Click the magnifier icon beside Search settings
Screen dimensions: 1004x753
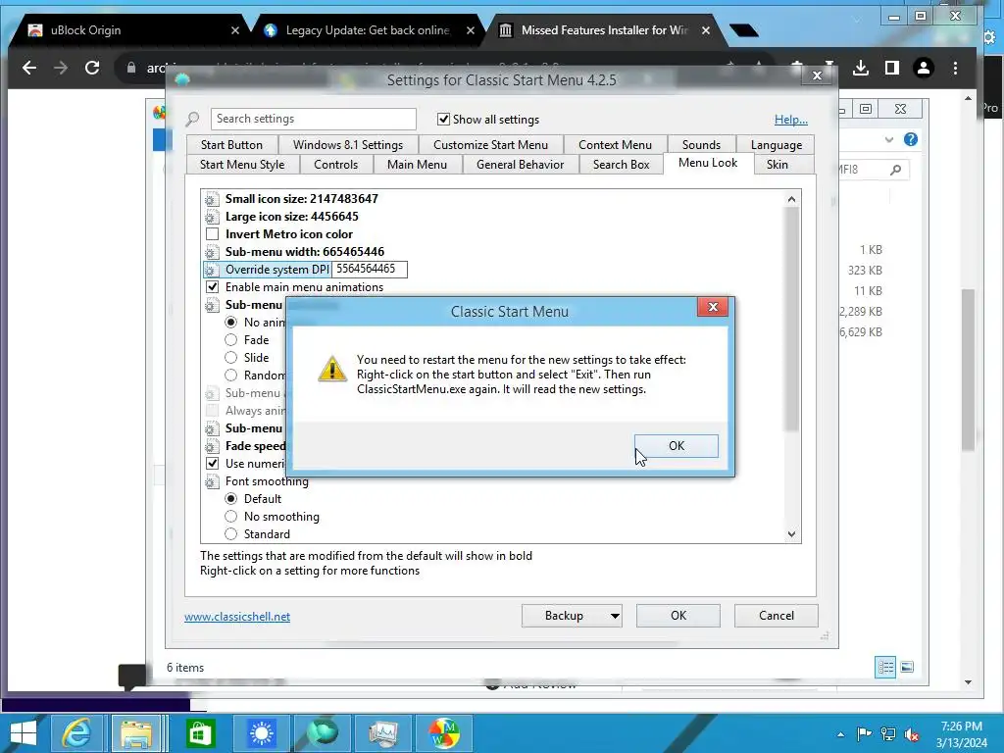(x=193, y=119)
